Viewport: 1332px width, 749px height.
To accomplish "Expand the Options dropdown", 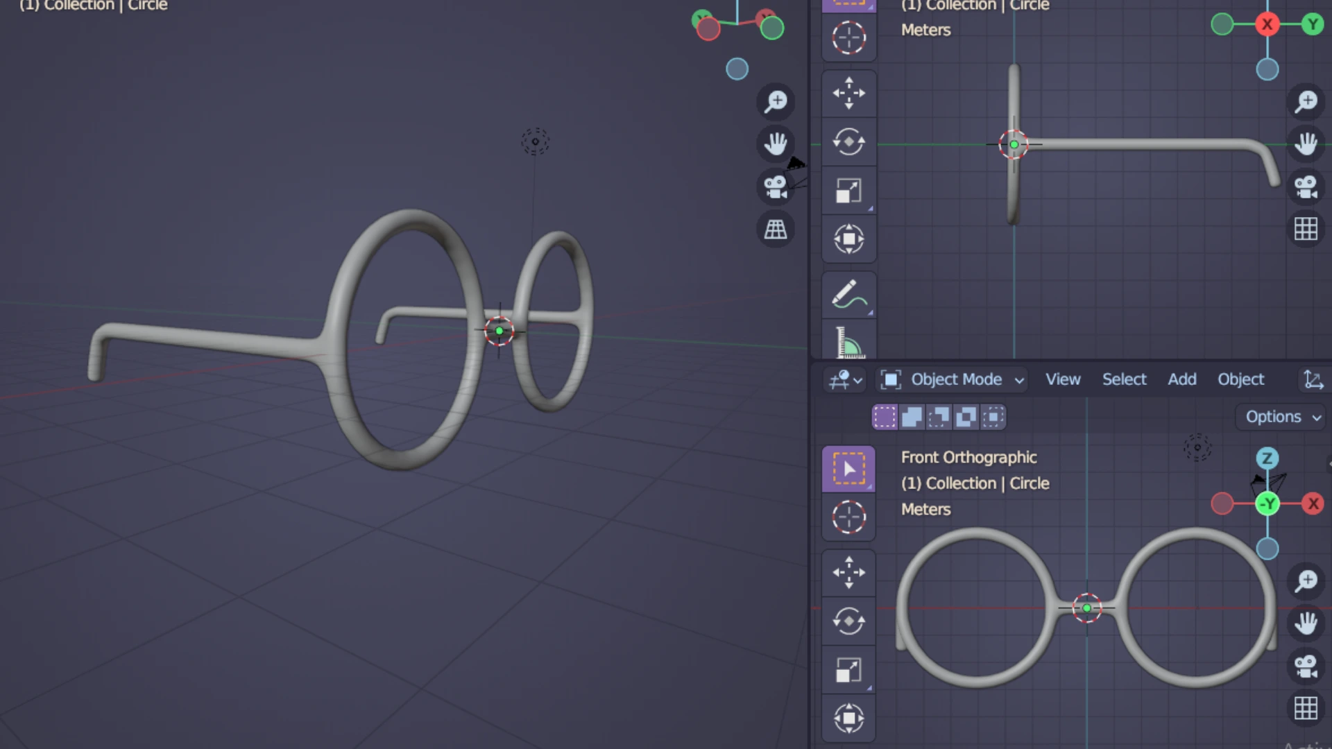I will (1283, 417).
